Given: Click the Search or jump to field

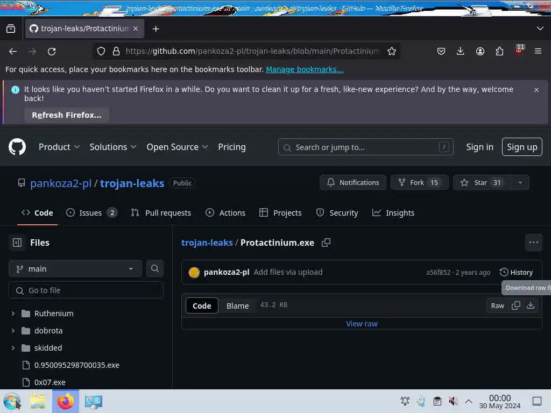Looking at the screenshot, I should [365, 147].
